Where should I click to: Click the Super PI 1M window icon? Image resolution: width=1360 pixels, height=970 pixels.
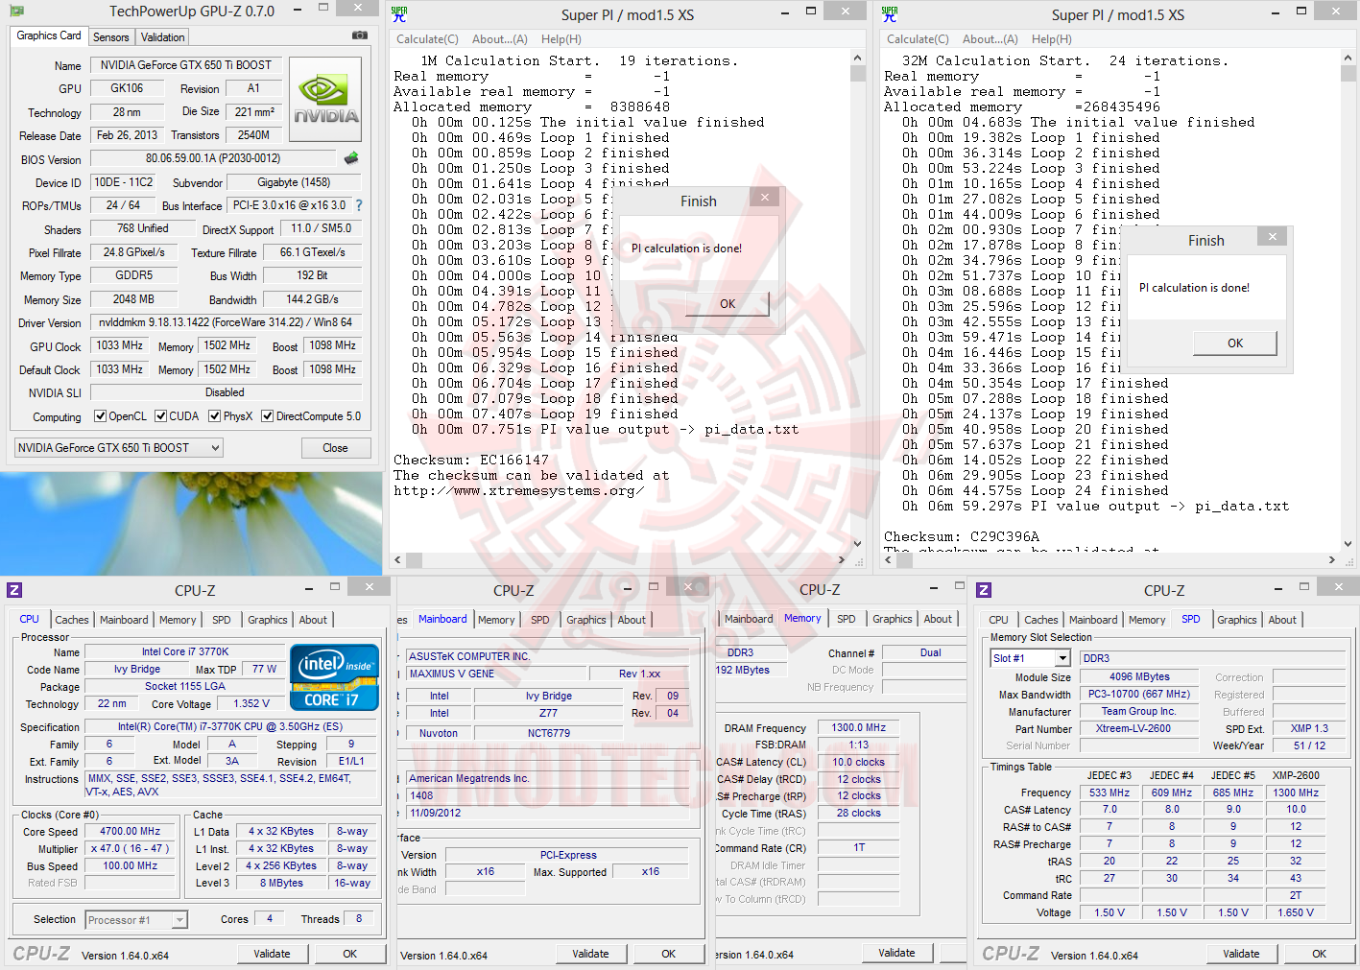399,13
